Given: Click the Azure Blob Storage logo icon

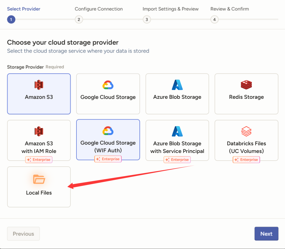Looking at the screenshot, I should click(177, 85).
